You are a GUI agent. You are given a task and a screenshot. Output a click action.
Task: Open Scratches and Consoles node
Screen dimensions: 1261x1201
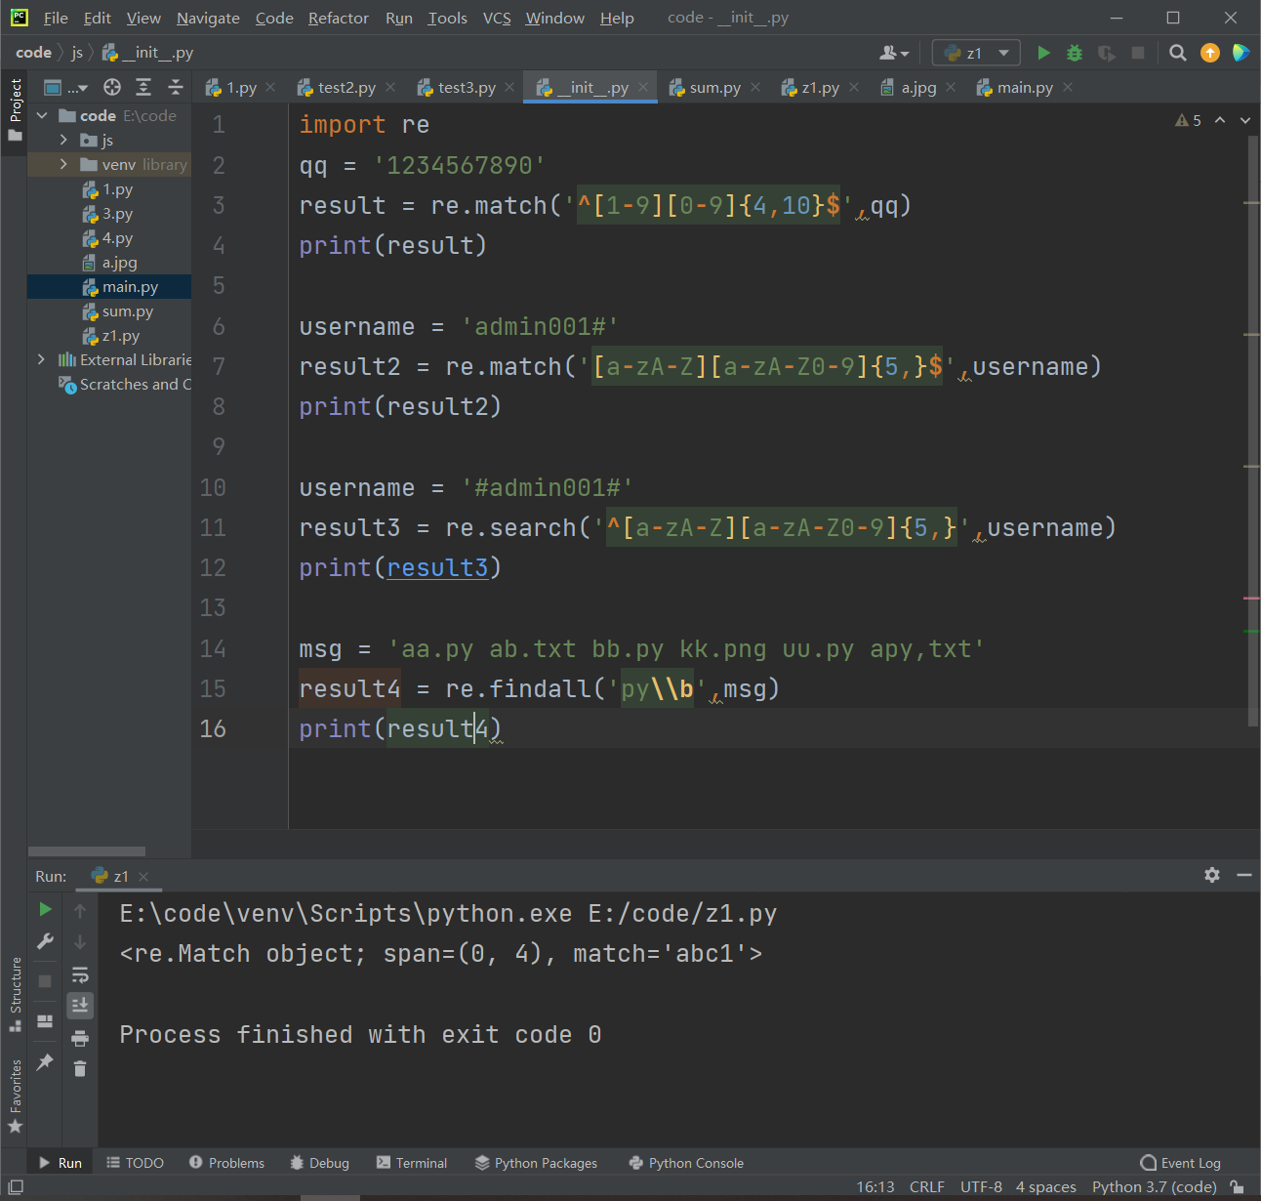125,385
